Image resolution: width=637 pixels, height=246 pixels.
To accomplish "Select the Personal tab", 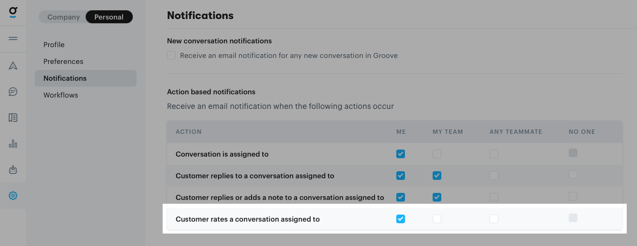I will 109,17.
